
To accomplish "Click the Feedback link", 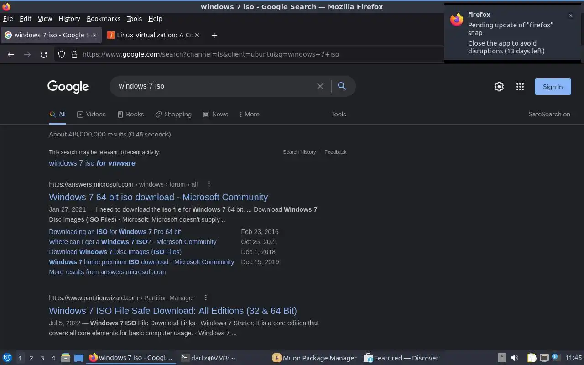I will coord(335,152).
